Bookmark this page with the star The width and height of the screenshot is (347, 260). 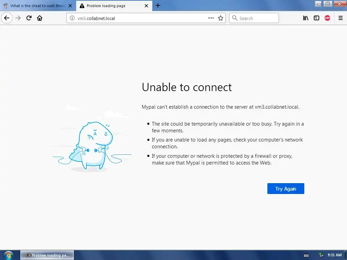tap(220, 18)
